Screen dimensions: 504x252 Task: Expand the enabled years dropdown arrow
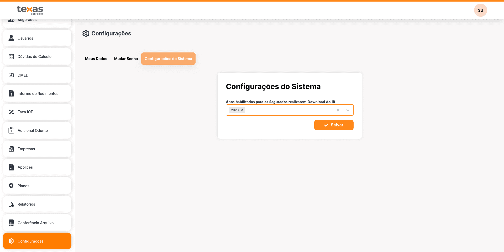click(348, 110)
